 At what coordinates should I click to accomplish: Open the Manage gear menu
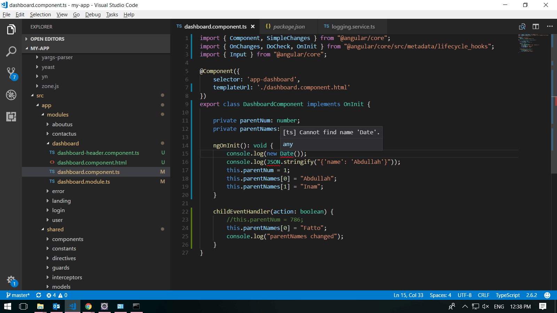[11, 280]
